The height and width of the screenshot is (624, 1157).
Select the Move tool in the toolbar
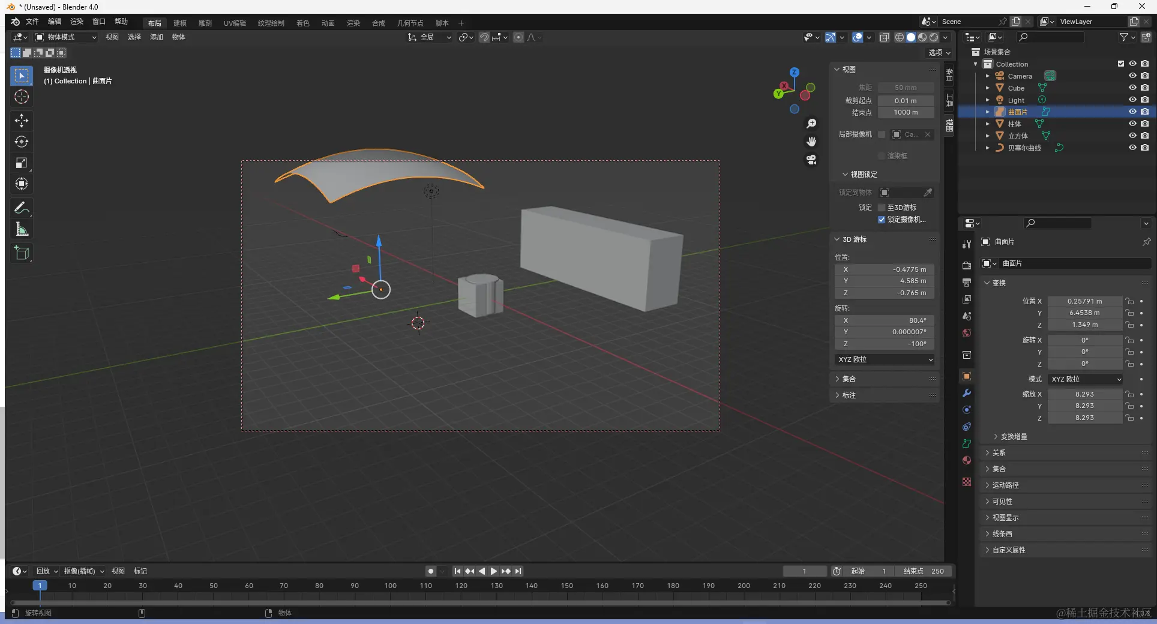pyautogui.click(x=22, y=121)
